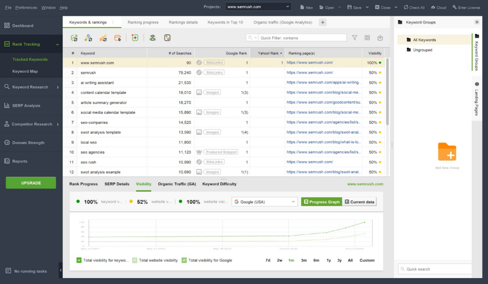
Task: Collapse the Keyword Groups panel with double arrow
Action: pyautogui.click(x=477, y=22)
